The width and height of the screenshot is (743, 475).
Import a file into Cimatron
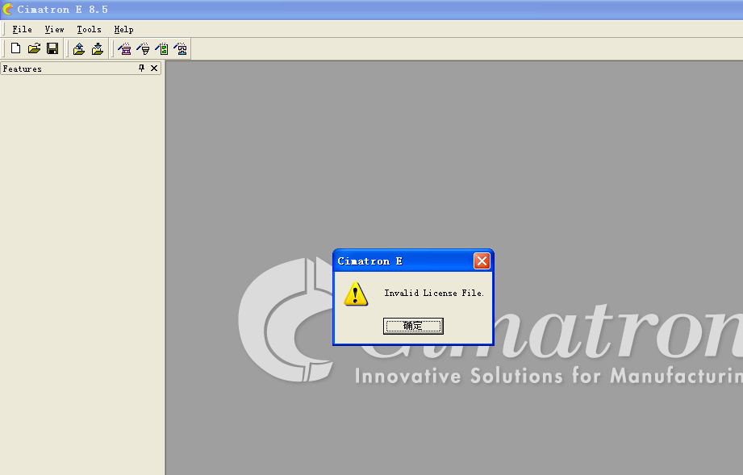pyautogui.click(x=77, y=48)
